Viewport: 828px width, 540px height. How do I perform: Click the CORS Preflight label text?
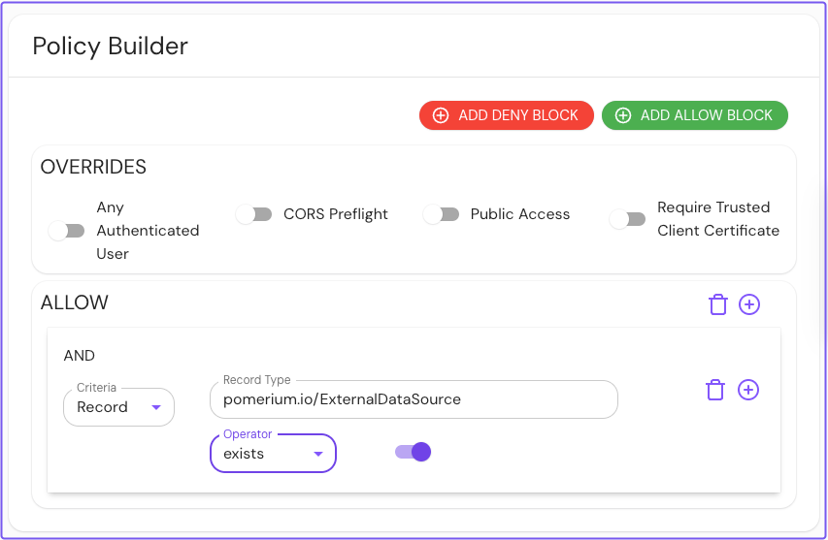click(335, 214)
